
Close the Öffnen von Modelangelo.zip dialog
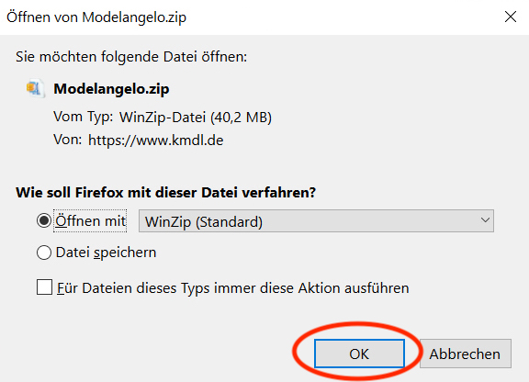(x=510, y=17)
